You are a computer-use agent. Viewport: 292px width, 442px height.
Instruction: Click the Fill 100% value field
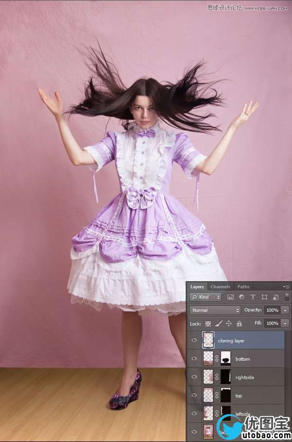point(273,323)
